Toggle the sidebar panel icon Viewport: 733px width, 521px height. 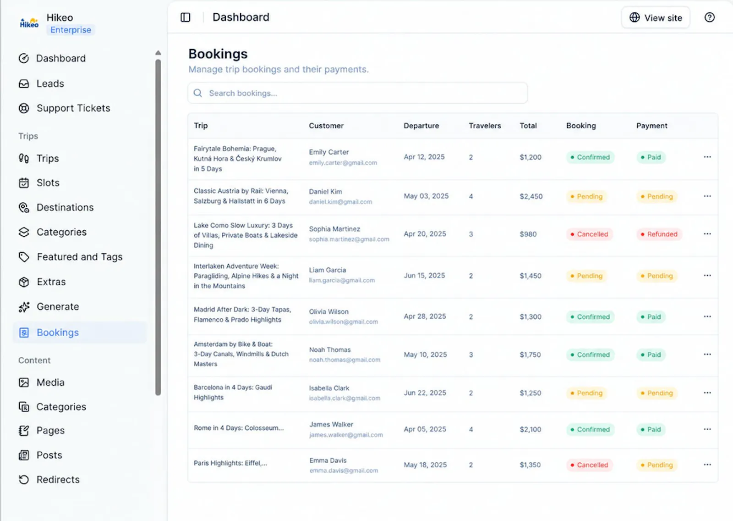coord(186,17)
